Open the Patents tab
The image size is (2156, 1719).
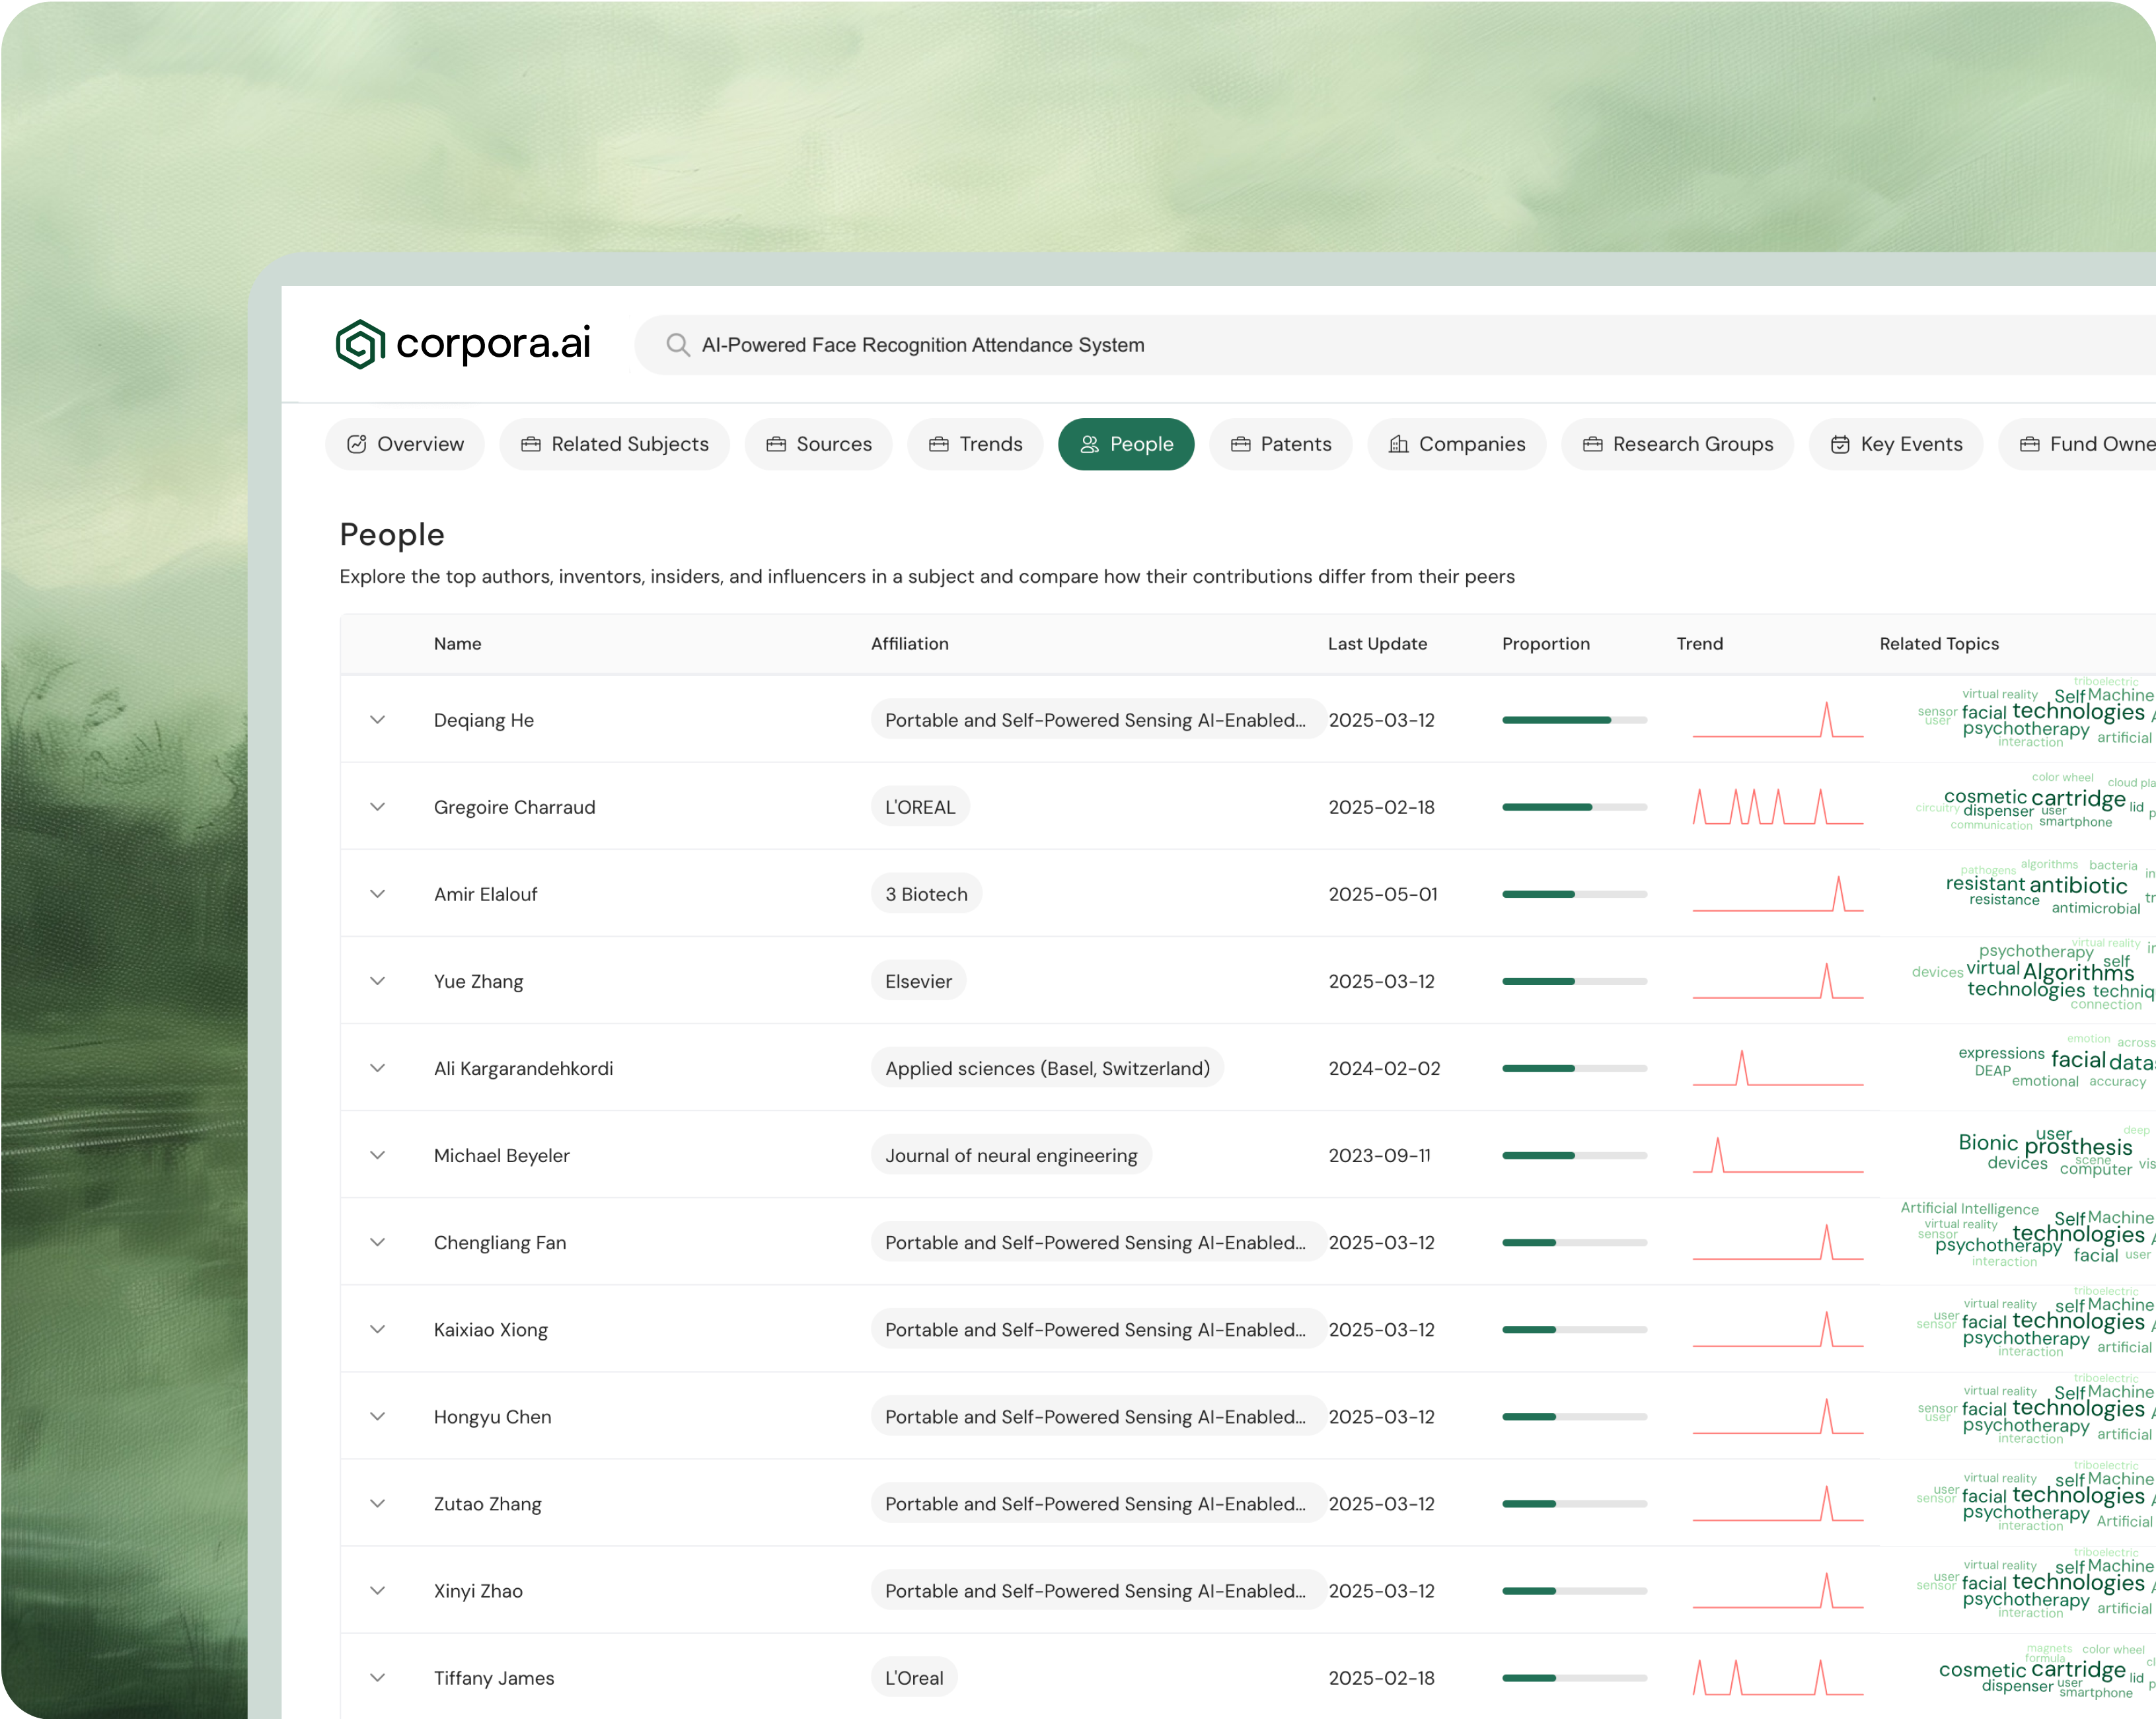(1281, 443)
